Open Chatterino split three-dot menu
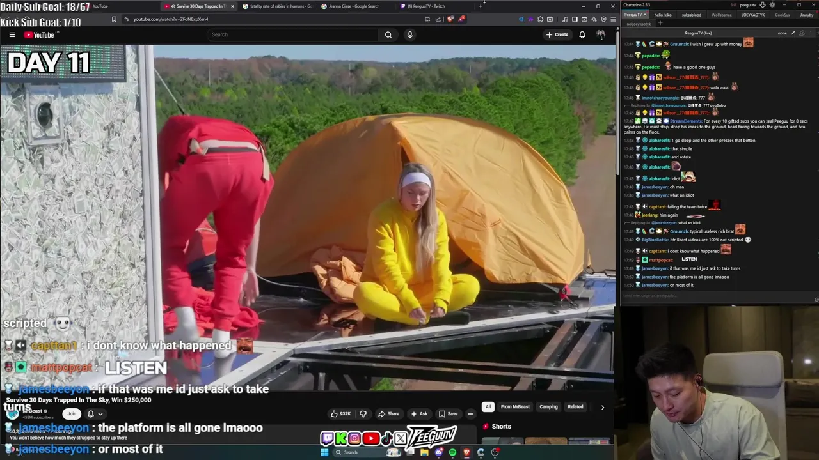Viewport: 819px width, 460px height. point(809,33)
